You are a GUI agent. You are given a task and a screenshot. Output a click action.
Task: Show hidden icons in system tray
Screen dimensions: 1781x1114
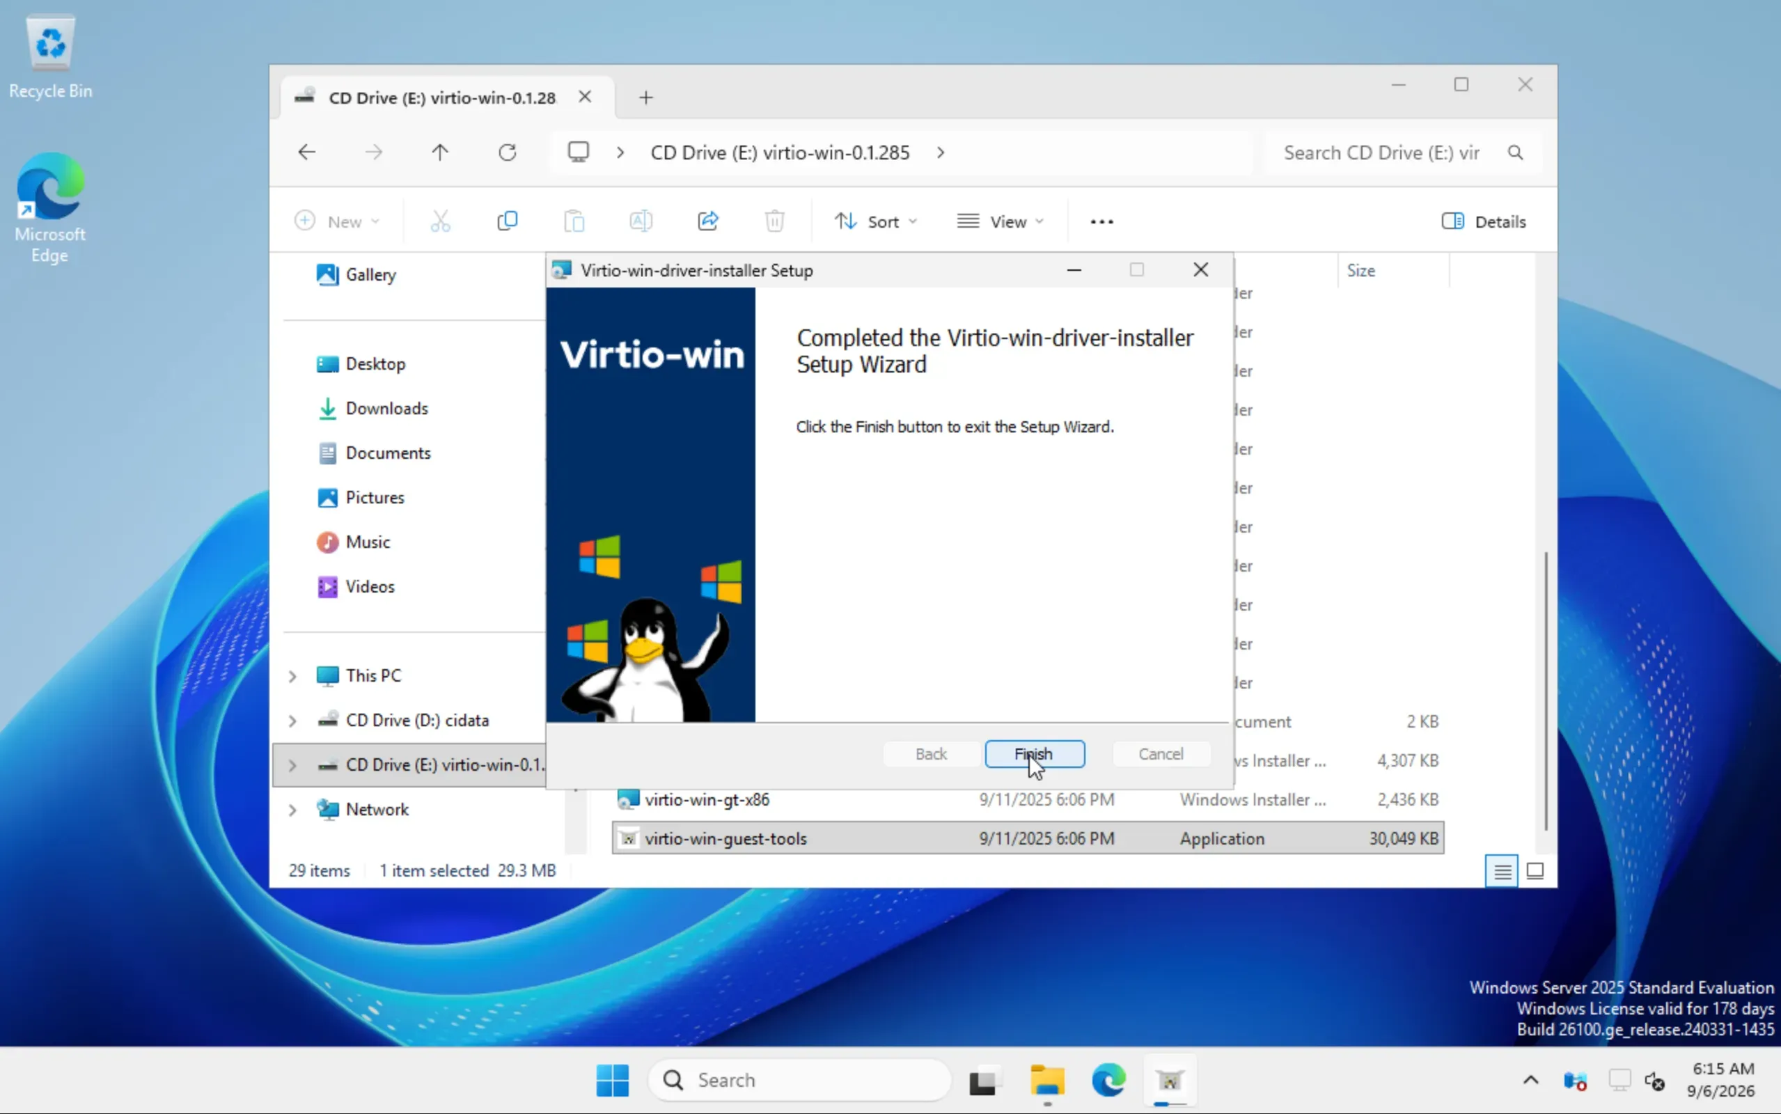[1530, 1080]
